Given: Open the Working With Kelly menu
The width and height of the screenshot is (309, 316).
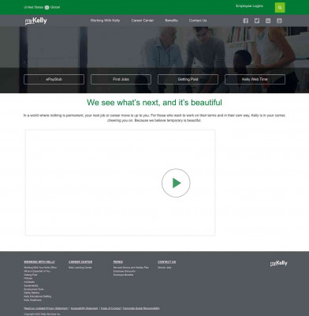Looking at the screenshot, I should (x=105, y=21).
